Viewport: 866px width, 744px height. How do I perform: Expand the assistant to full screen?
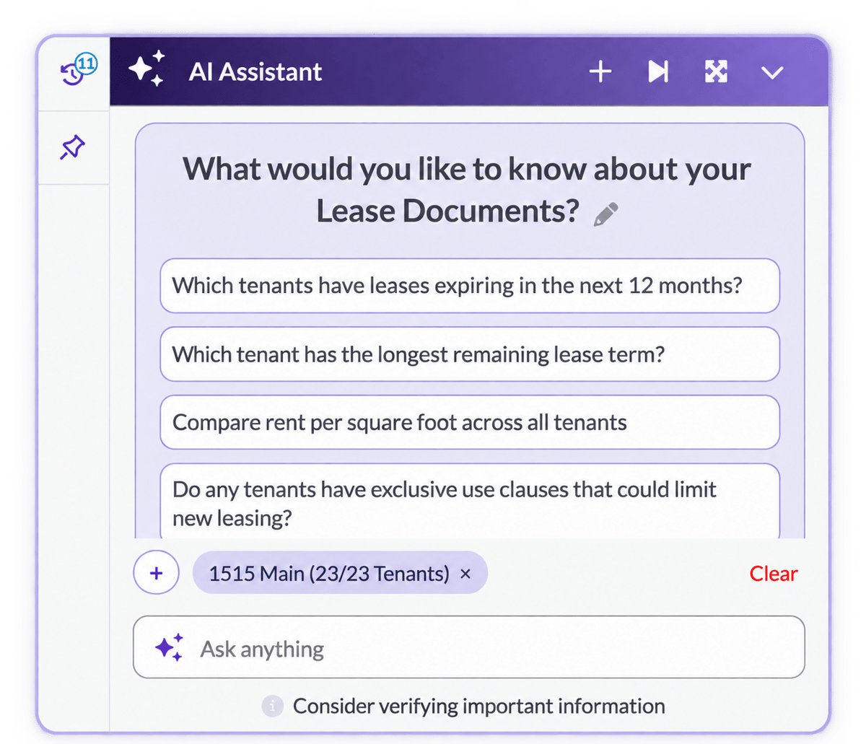pos(716,71)
